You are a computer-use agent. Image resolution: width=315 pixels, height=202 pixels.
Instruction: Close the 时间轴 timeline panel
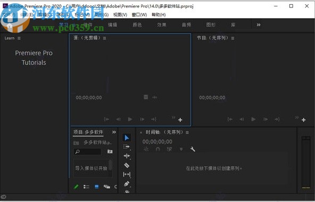tap(141, 132)
